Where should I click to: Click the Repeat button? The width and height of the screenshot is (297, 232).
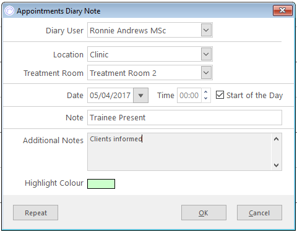coord(35,213)
